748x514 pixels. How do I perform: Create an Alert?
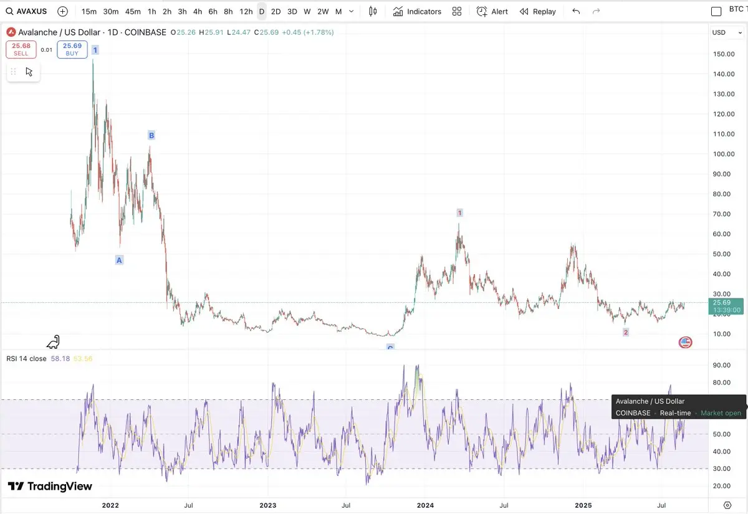click(492, 11)
